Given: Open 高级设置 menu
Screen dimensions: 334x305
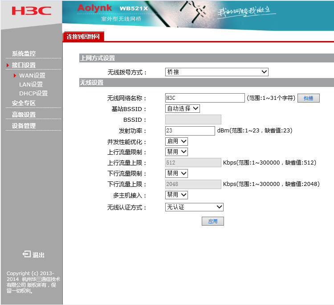Looking at the screenshot, I should click(24, 115).
